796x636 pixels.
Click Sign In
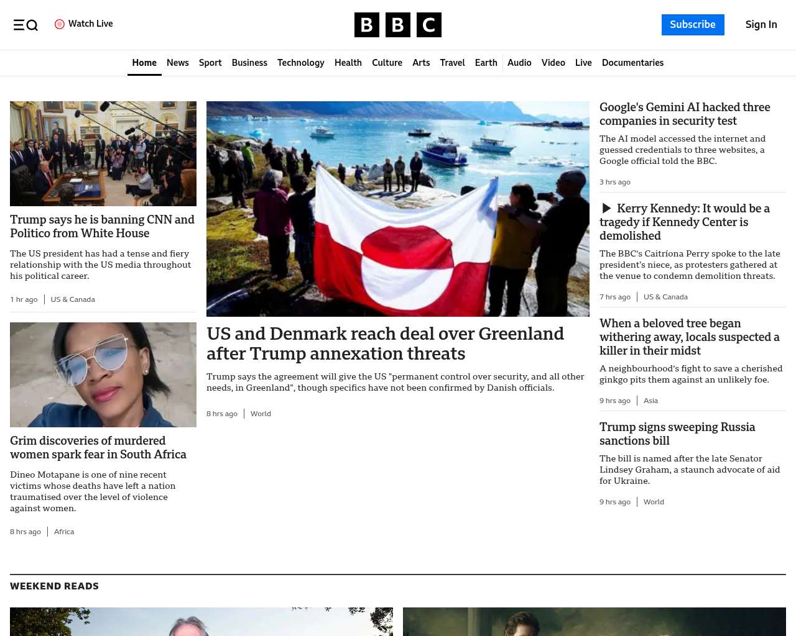click(x=761, y=25)
